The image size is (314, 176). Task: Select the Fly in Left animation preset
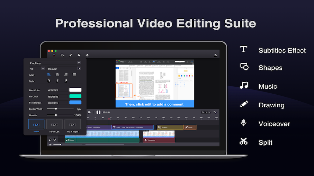click(54, 124)
